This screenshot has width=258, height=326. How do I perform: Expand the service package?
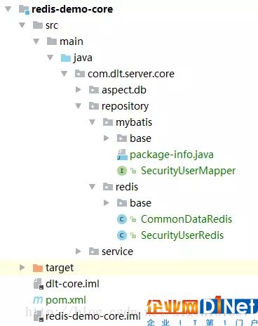(x=79, y=252)
